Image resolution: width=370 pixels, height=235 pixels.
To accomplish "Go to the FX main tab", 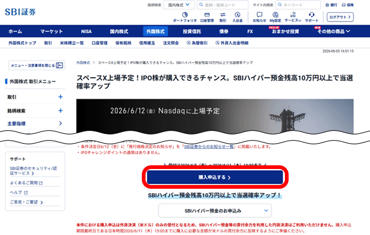I will [250, 31].
